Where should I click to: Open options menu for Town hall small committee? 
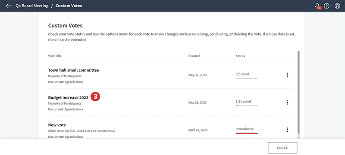point(287,75)
